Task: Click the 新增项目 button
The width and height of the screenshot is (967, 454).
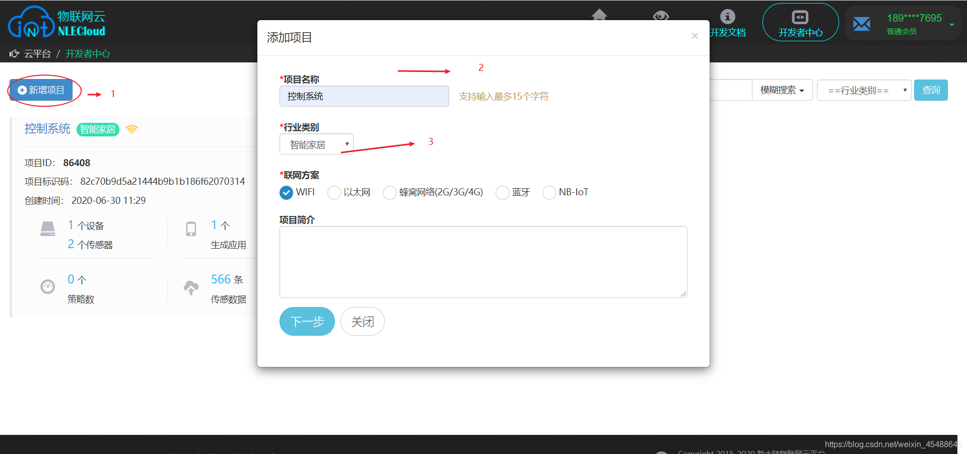Action: pyautogui.click(x=41, y=90)
